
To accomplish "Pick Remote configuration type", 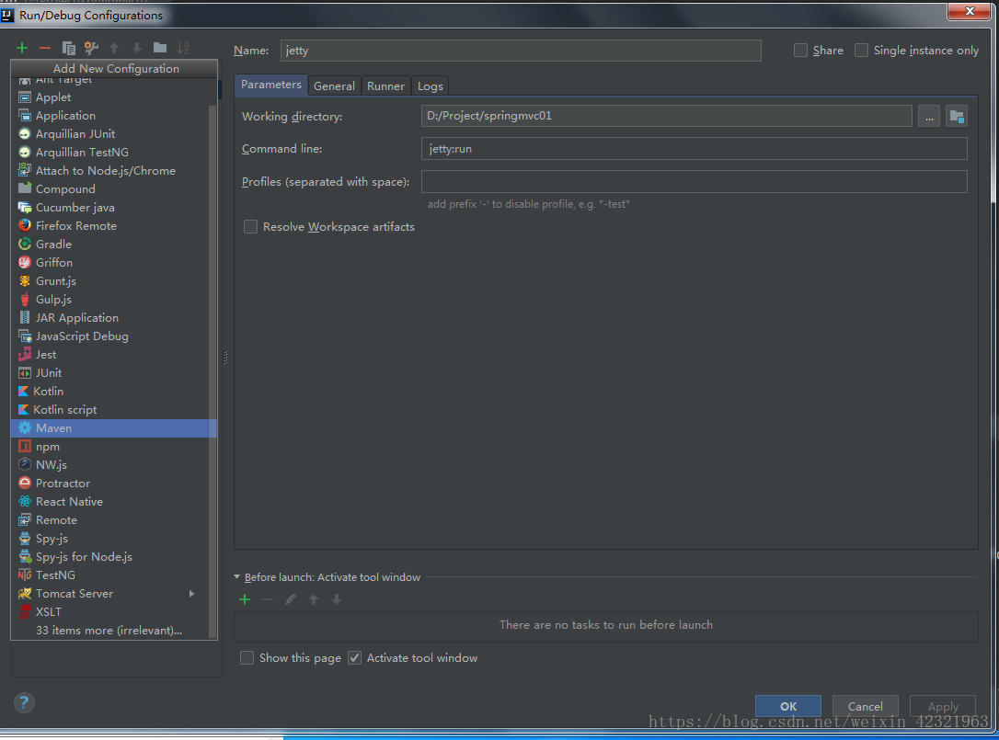I will tap(114, 520).
